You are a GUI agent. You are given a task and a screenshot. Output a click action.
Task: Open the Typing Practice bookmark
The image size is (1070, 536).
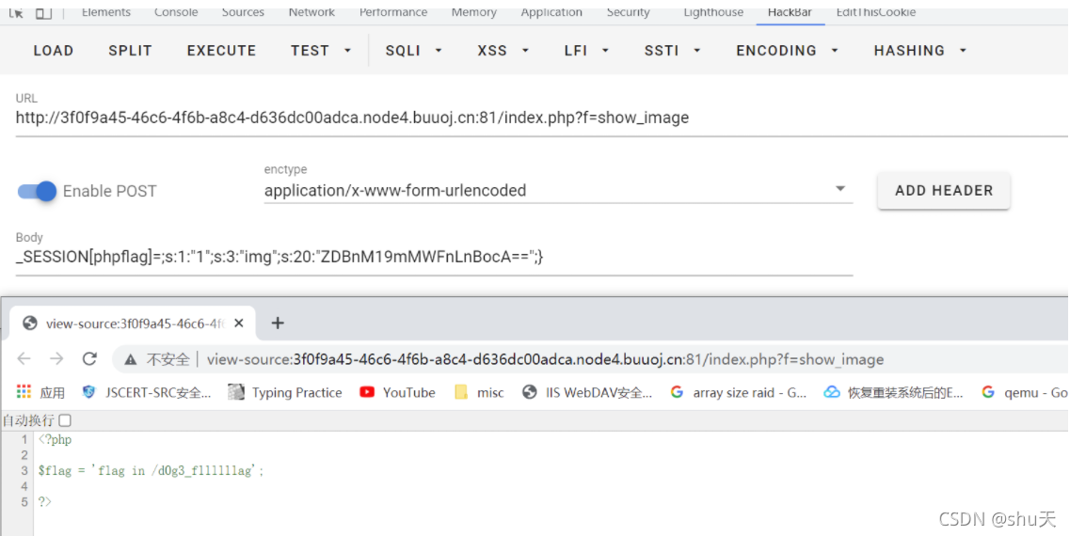[x=285, y=392]
